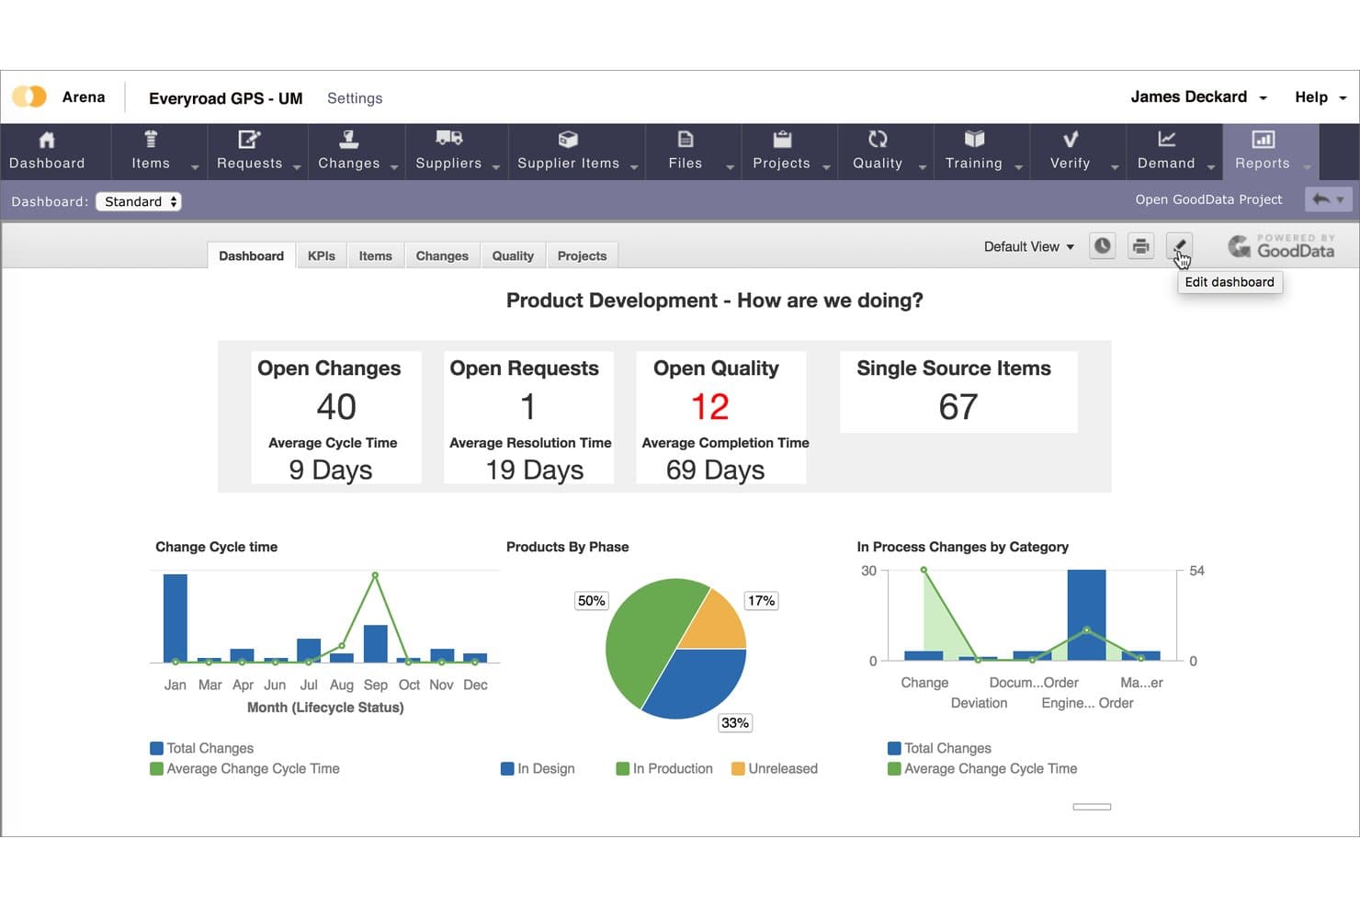Open the Changes stamp icon
Image resolution: width=1360 pixels, height=907 pixels.
point(348,140)
